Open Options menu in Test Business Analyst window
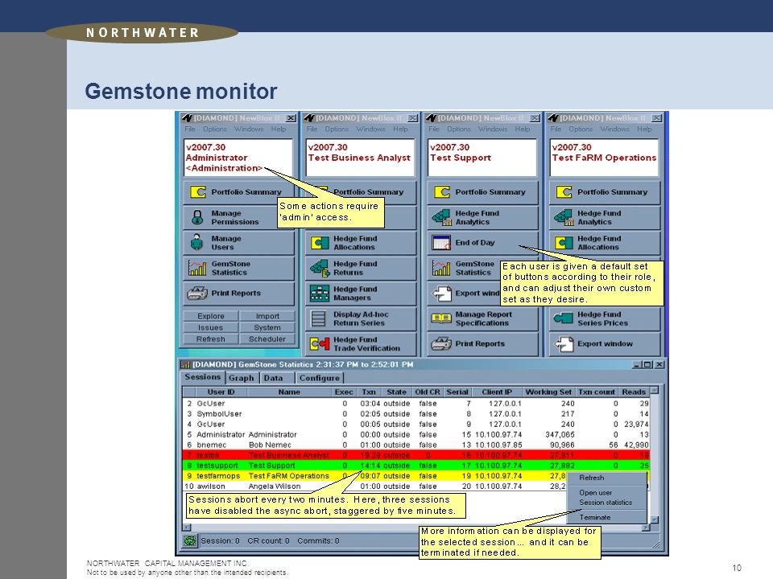 click(x=337, y=129)
